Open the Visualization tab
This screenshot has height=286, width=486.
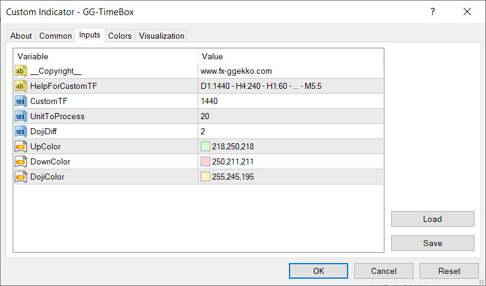161,36
